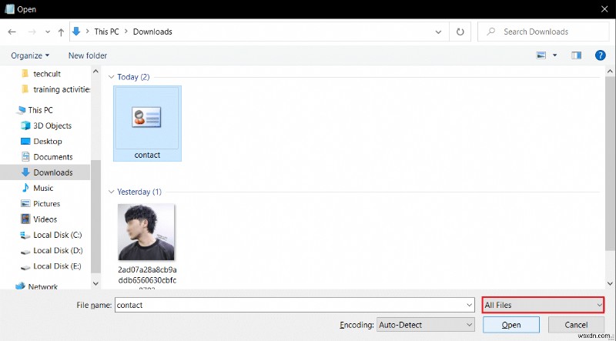Select the 2ad07a28a8cb9a image thumbnail

coord(146,232)
